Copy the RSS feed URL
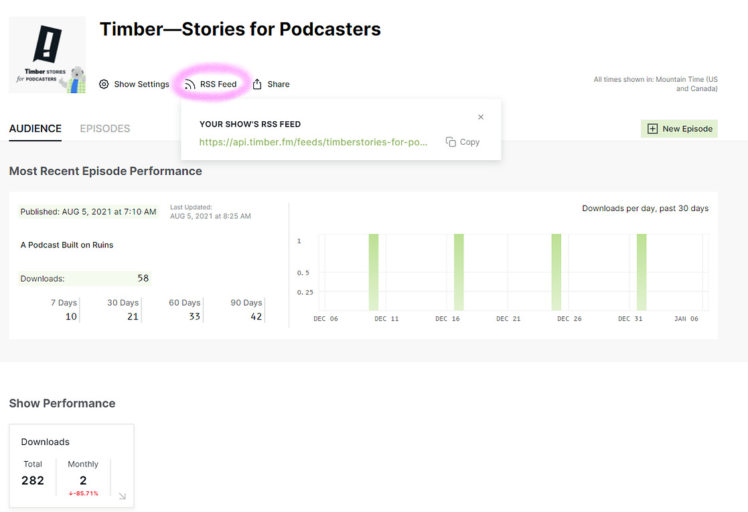The height and width of the screenshot is (512, 748). click(463, 142)
